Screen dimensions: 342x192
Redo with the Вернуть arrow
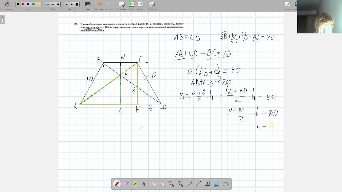point(109,5)
